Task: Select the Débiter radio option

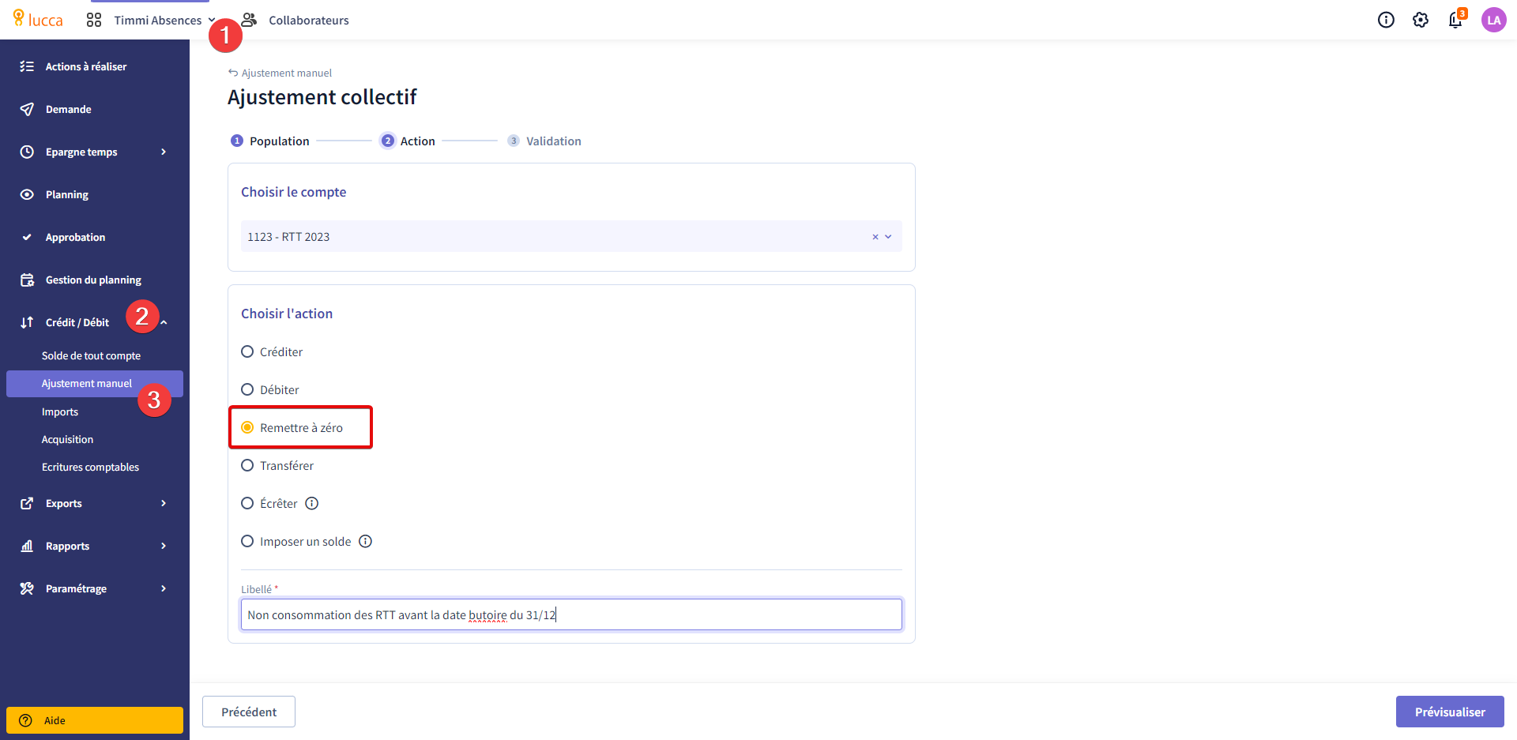Action: (x=247, y=389)
